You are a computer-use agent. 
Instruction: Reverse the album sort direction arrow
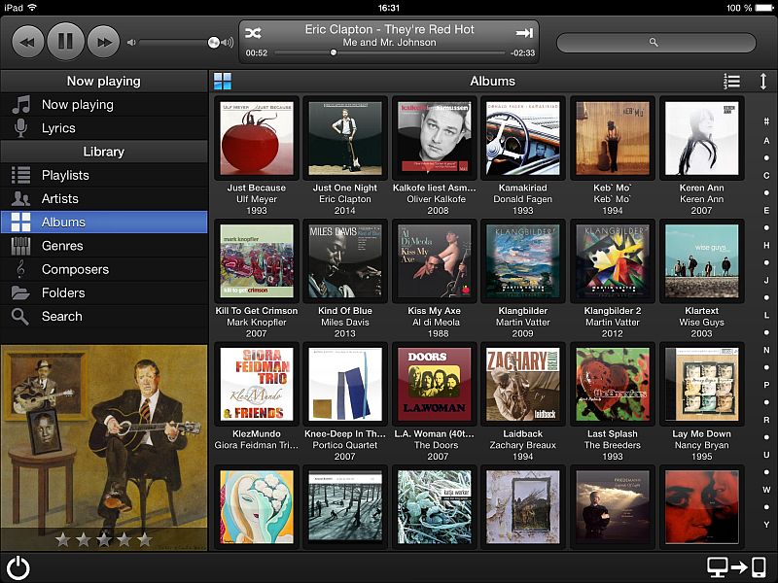click(763, 82)
